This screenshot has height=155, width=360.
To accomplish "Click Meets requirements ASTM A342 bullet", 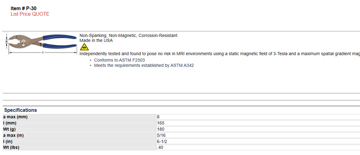I will tap(144, 66).
